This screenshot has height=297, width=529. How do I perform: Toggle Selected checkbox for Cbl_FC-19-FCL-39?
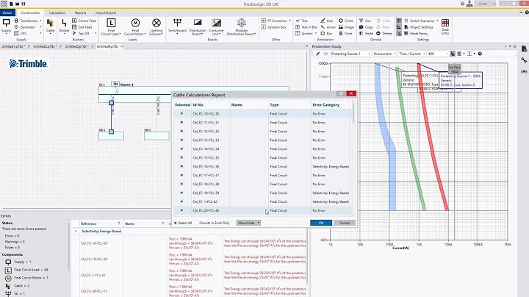[x=182, y=193]
